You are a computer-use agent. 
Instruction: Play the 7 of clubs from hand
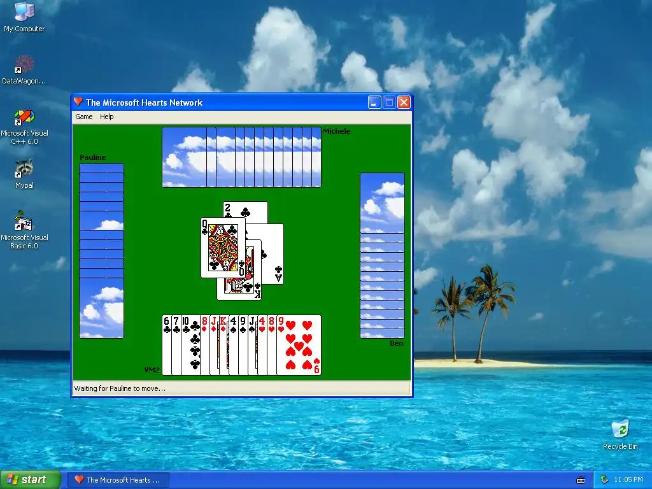[x=176, y=345]
